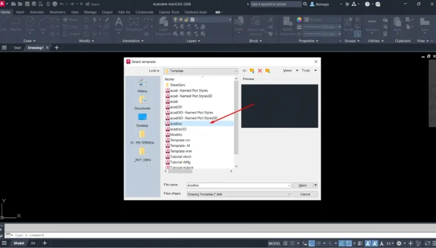Screen dimensions: 436x248
Task: Open Desktop in the dialog places sidebar
Action: [x=142, y=120]
